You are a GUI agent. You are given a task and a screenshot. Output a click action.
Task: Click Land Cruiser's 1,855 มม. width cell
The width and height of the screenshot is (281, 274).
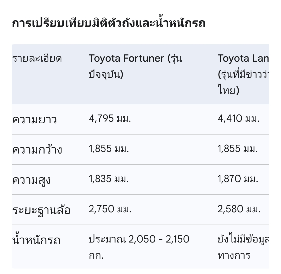pos(238,149)
